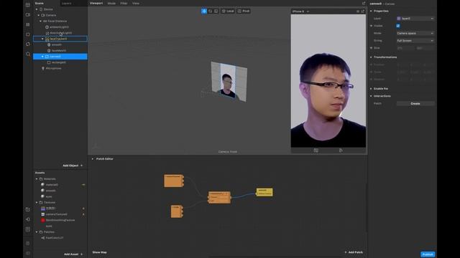The image size is (460, 258).
Task: Click Show Map in Patch Editor
Action: click(x=99, y=252)
